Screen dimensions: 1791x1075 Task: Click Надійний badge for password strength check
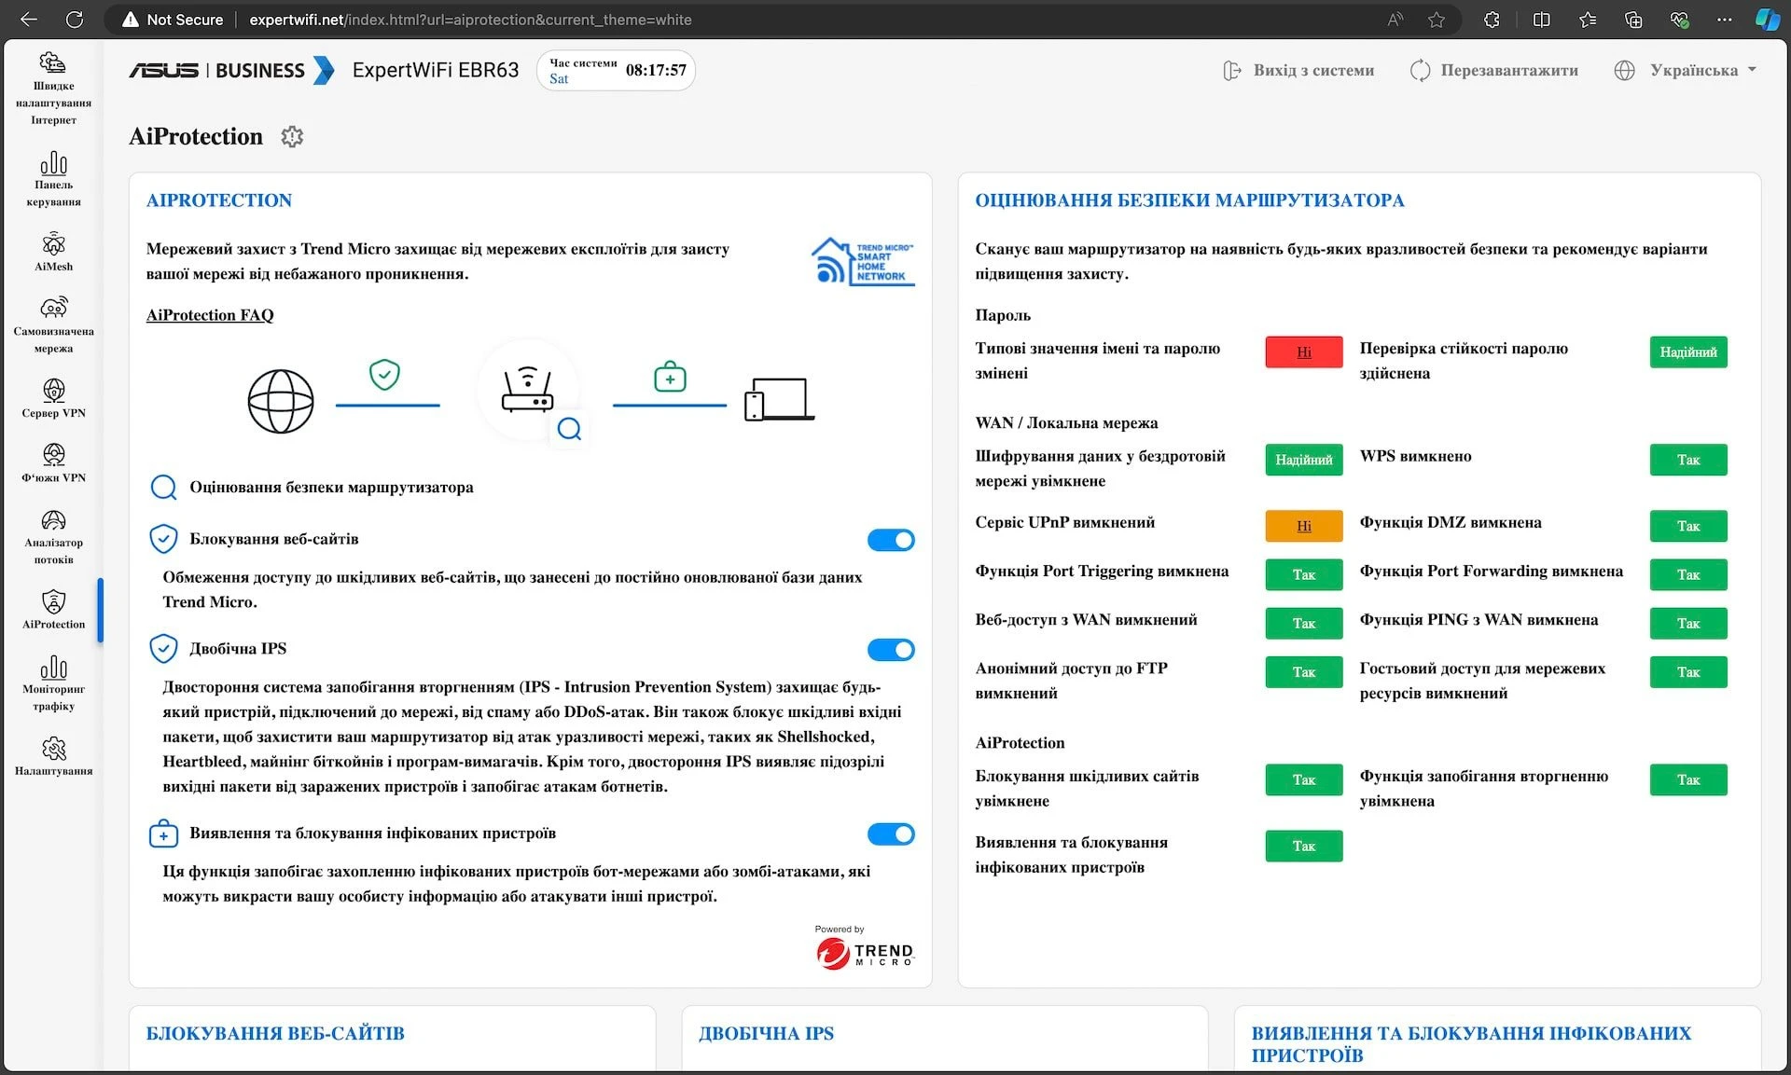pyautogui.click(x=1688, y=352)
